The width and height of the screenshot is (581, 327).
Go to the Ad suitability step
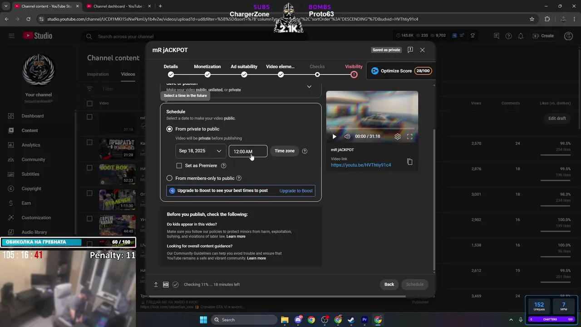[244, 70]
